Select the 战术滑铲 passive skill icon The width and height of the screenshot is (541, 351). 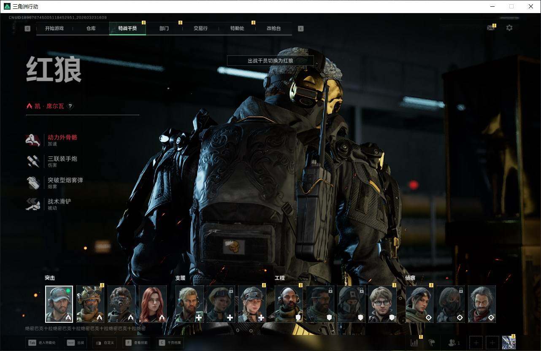33,204
